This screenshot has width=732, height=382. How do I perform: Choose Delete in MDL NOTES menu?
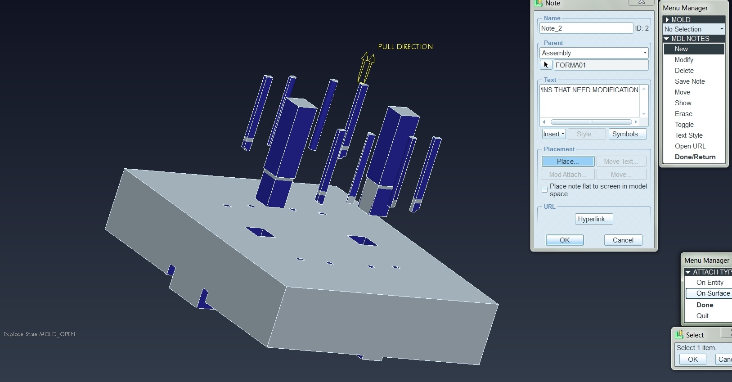point(684,71)
